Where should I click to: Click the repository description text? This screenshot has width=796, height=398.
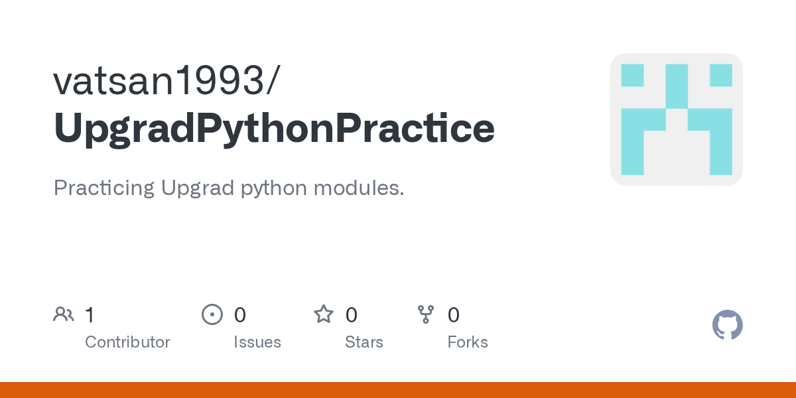coord(229,188)
